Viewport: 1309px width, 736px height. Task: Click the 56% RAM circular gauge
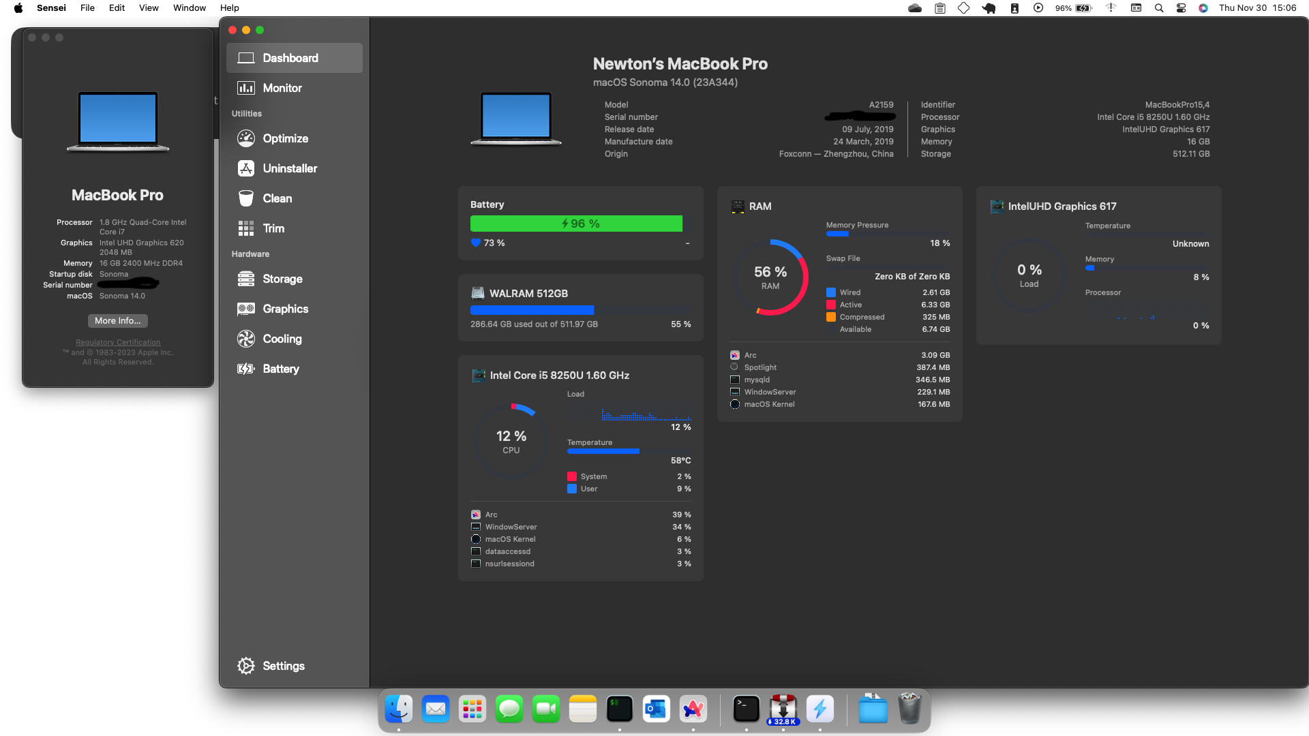770,277
